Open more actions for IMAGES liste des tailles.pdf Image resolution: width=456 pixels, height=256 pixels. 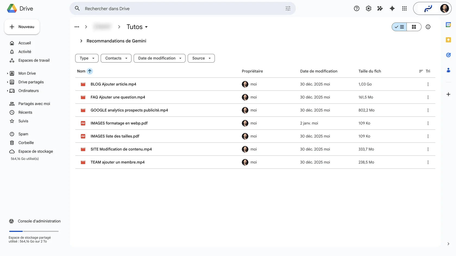click(x=428, y=136)
